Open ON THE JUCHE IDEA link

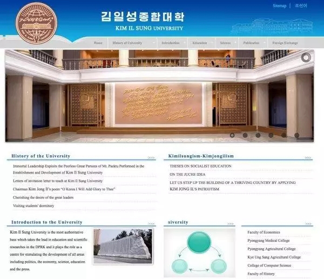coord(187,175)
